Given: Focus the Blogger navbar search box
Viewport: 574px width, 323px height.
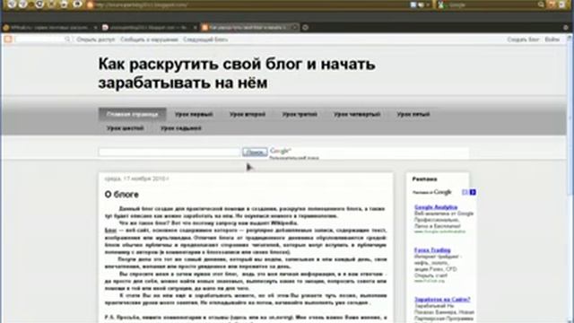Looking at the screenshot, I should click(x=39, y=39).
